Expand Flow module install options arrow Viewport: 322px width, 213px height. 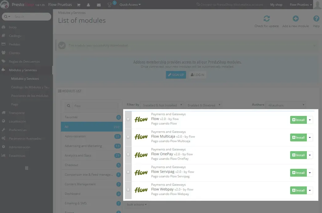(310, 120)
